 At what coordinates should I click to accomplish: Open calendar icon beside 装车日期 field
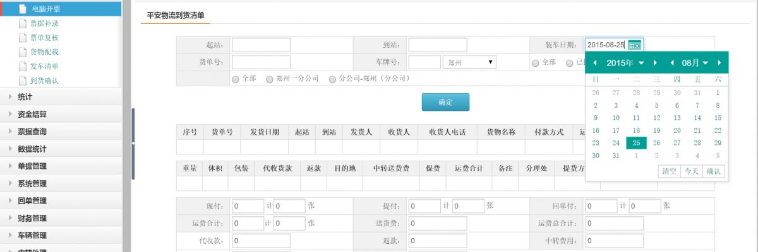(x=634, y=45)
